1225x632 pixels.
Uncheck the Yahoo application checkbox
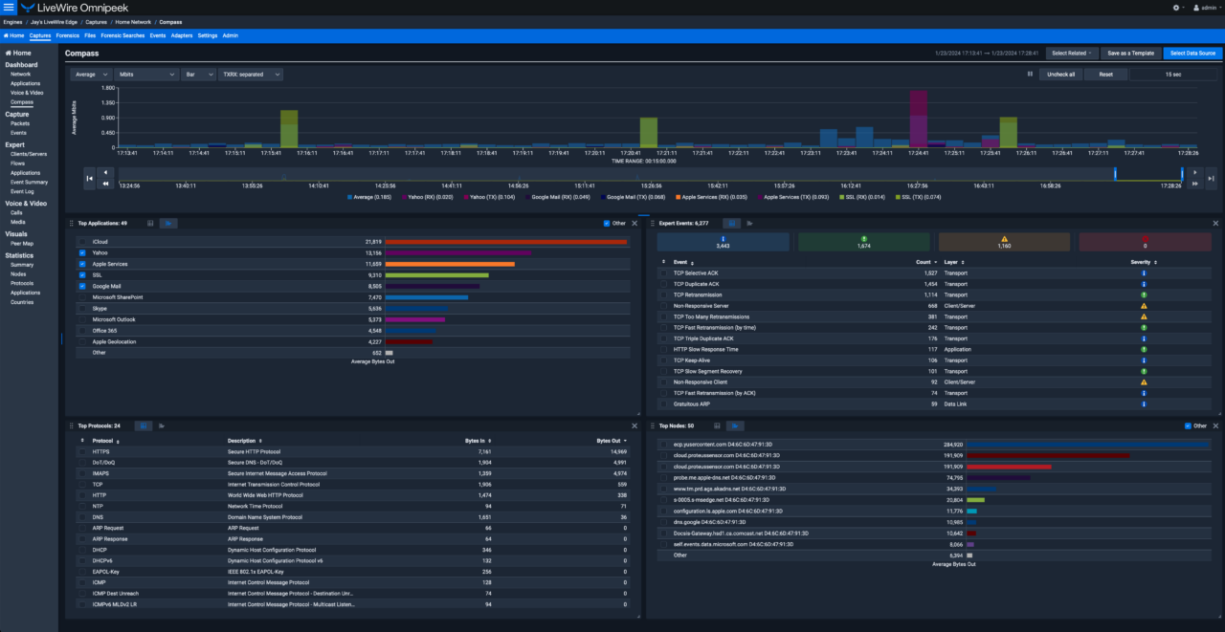click(83, 252)
